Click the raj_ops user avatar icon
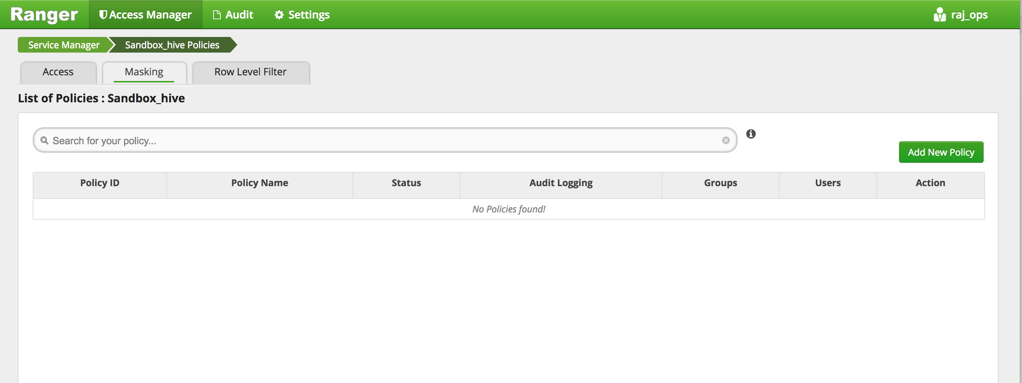Image resolution: width=1022 pixels, height=383 pixels. pyautogui.click(x=940, y=15)
